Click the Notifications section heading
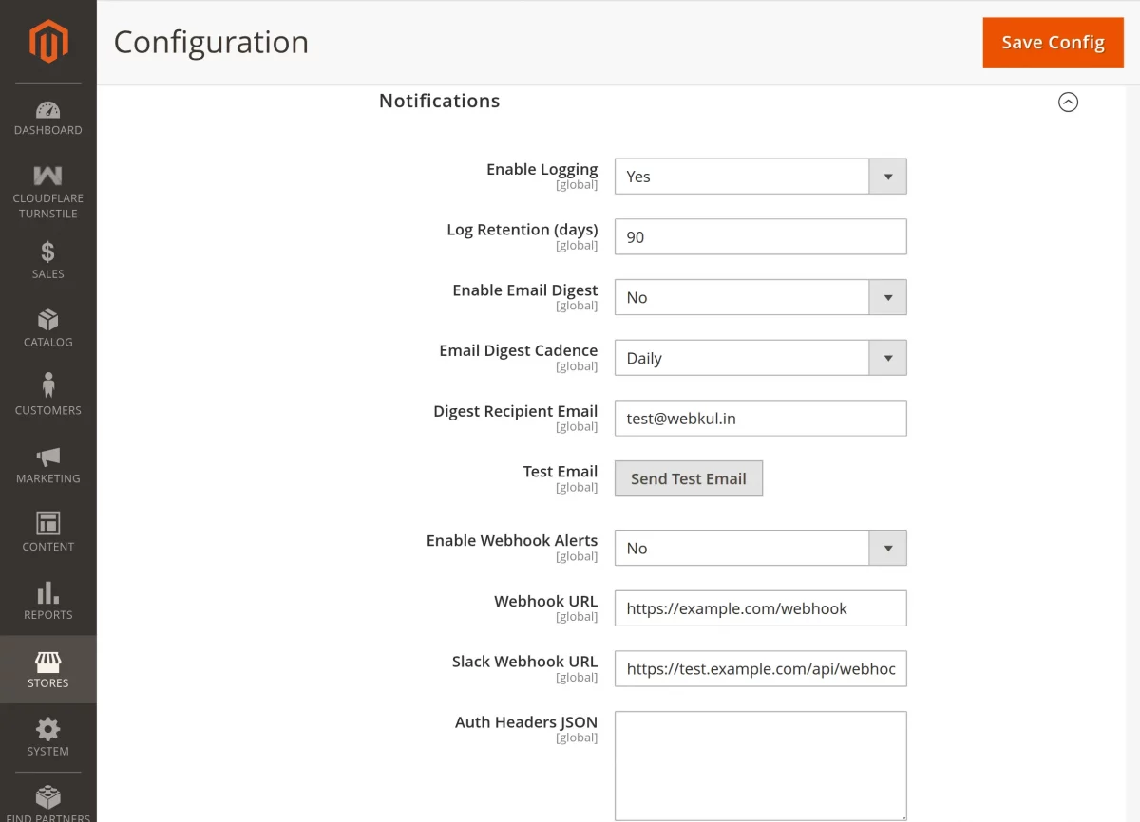This screenshot has width=1140, height=822. pyautogui.click(x=439, y=101)
